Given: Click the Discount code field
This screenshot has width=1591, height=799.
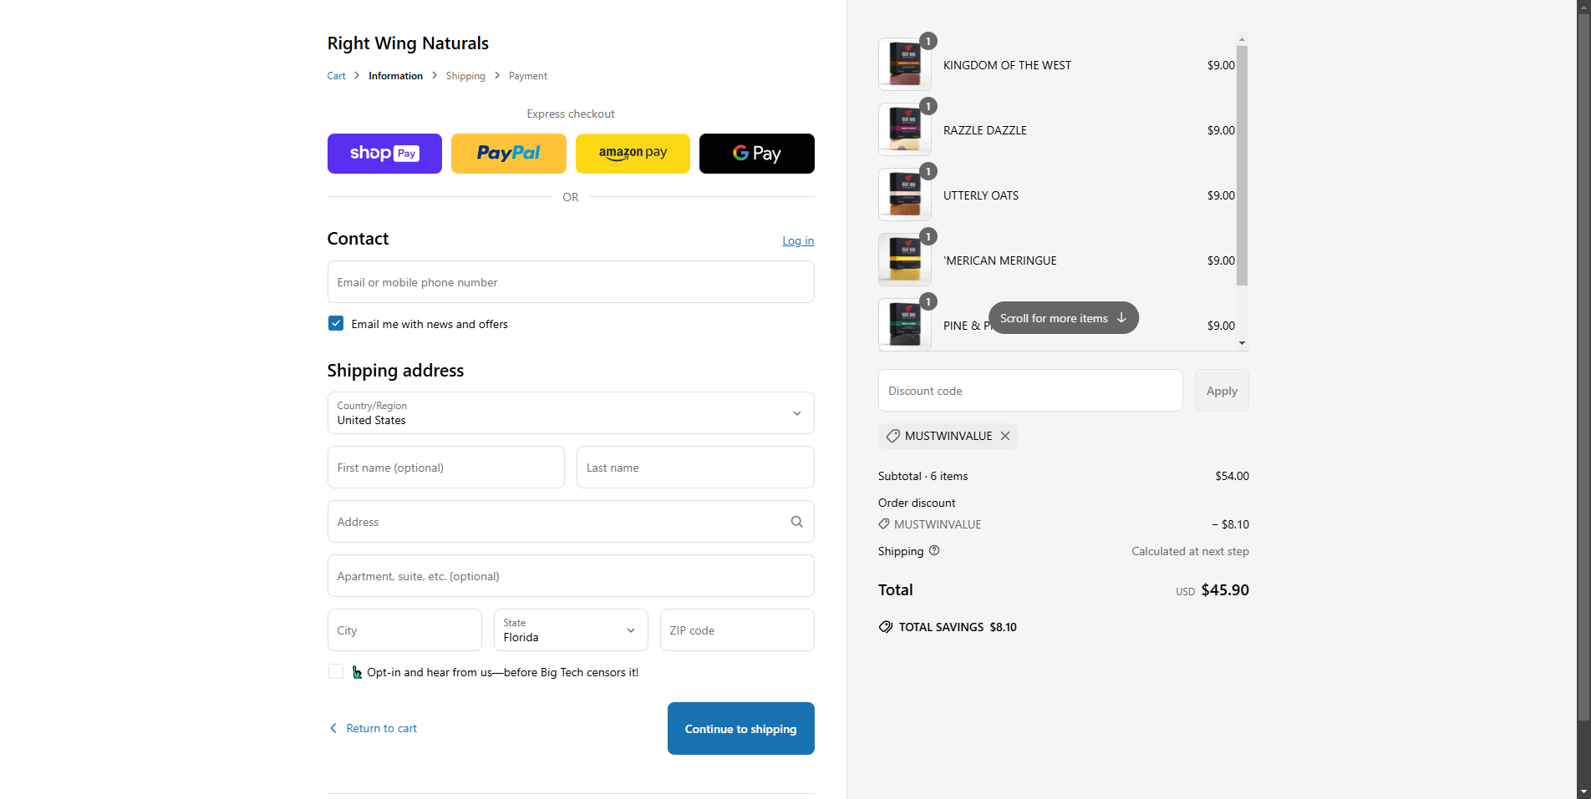Looking at the screenshot, I should (x=1030, y=391).
